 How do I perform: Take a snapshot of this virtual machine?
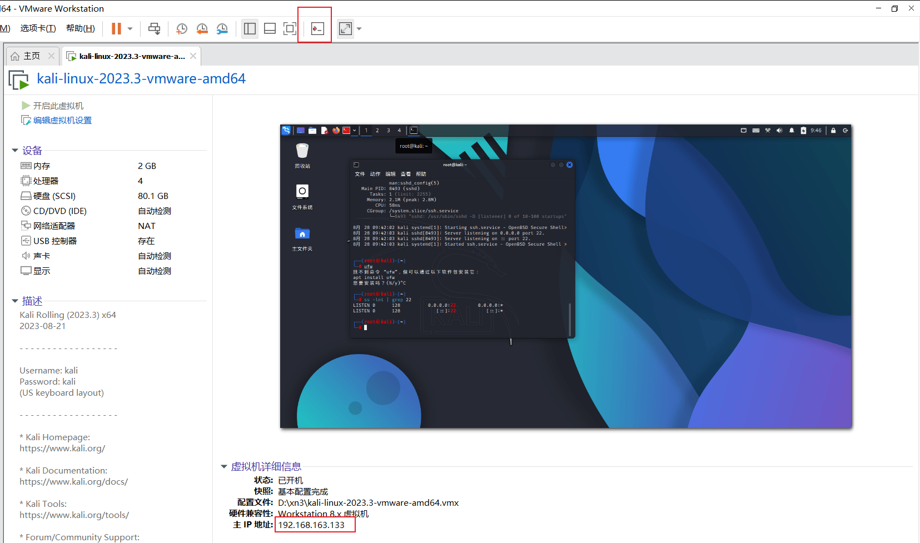[x=182, y=29]
